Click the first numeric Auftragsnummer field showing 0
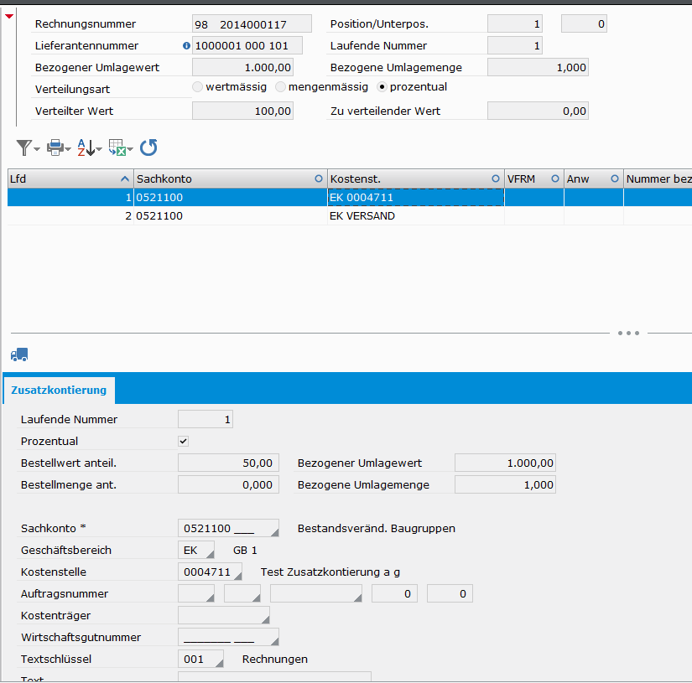The image size is (692, 683). click(394, 593)
